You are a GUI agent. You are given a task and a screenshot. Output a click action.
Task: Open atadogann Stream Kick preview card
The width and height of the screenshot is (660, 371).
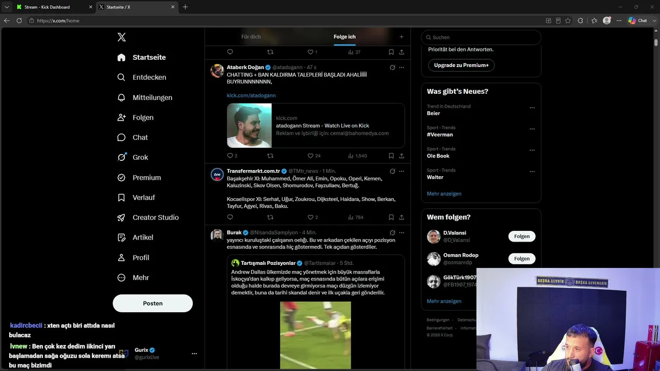pos(316,126)
